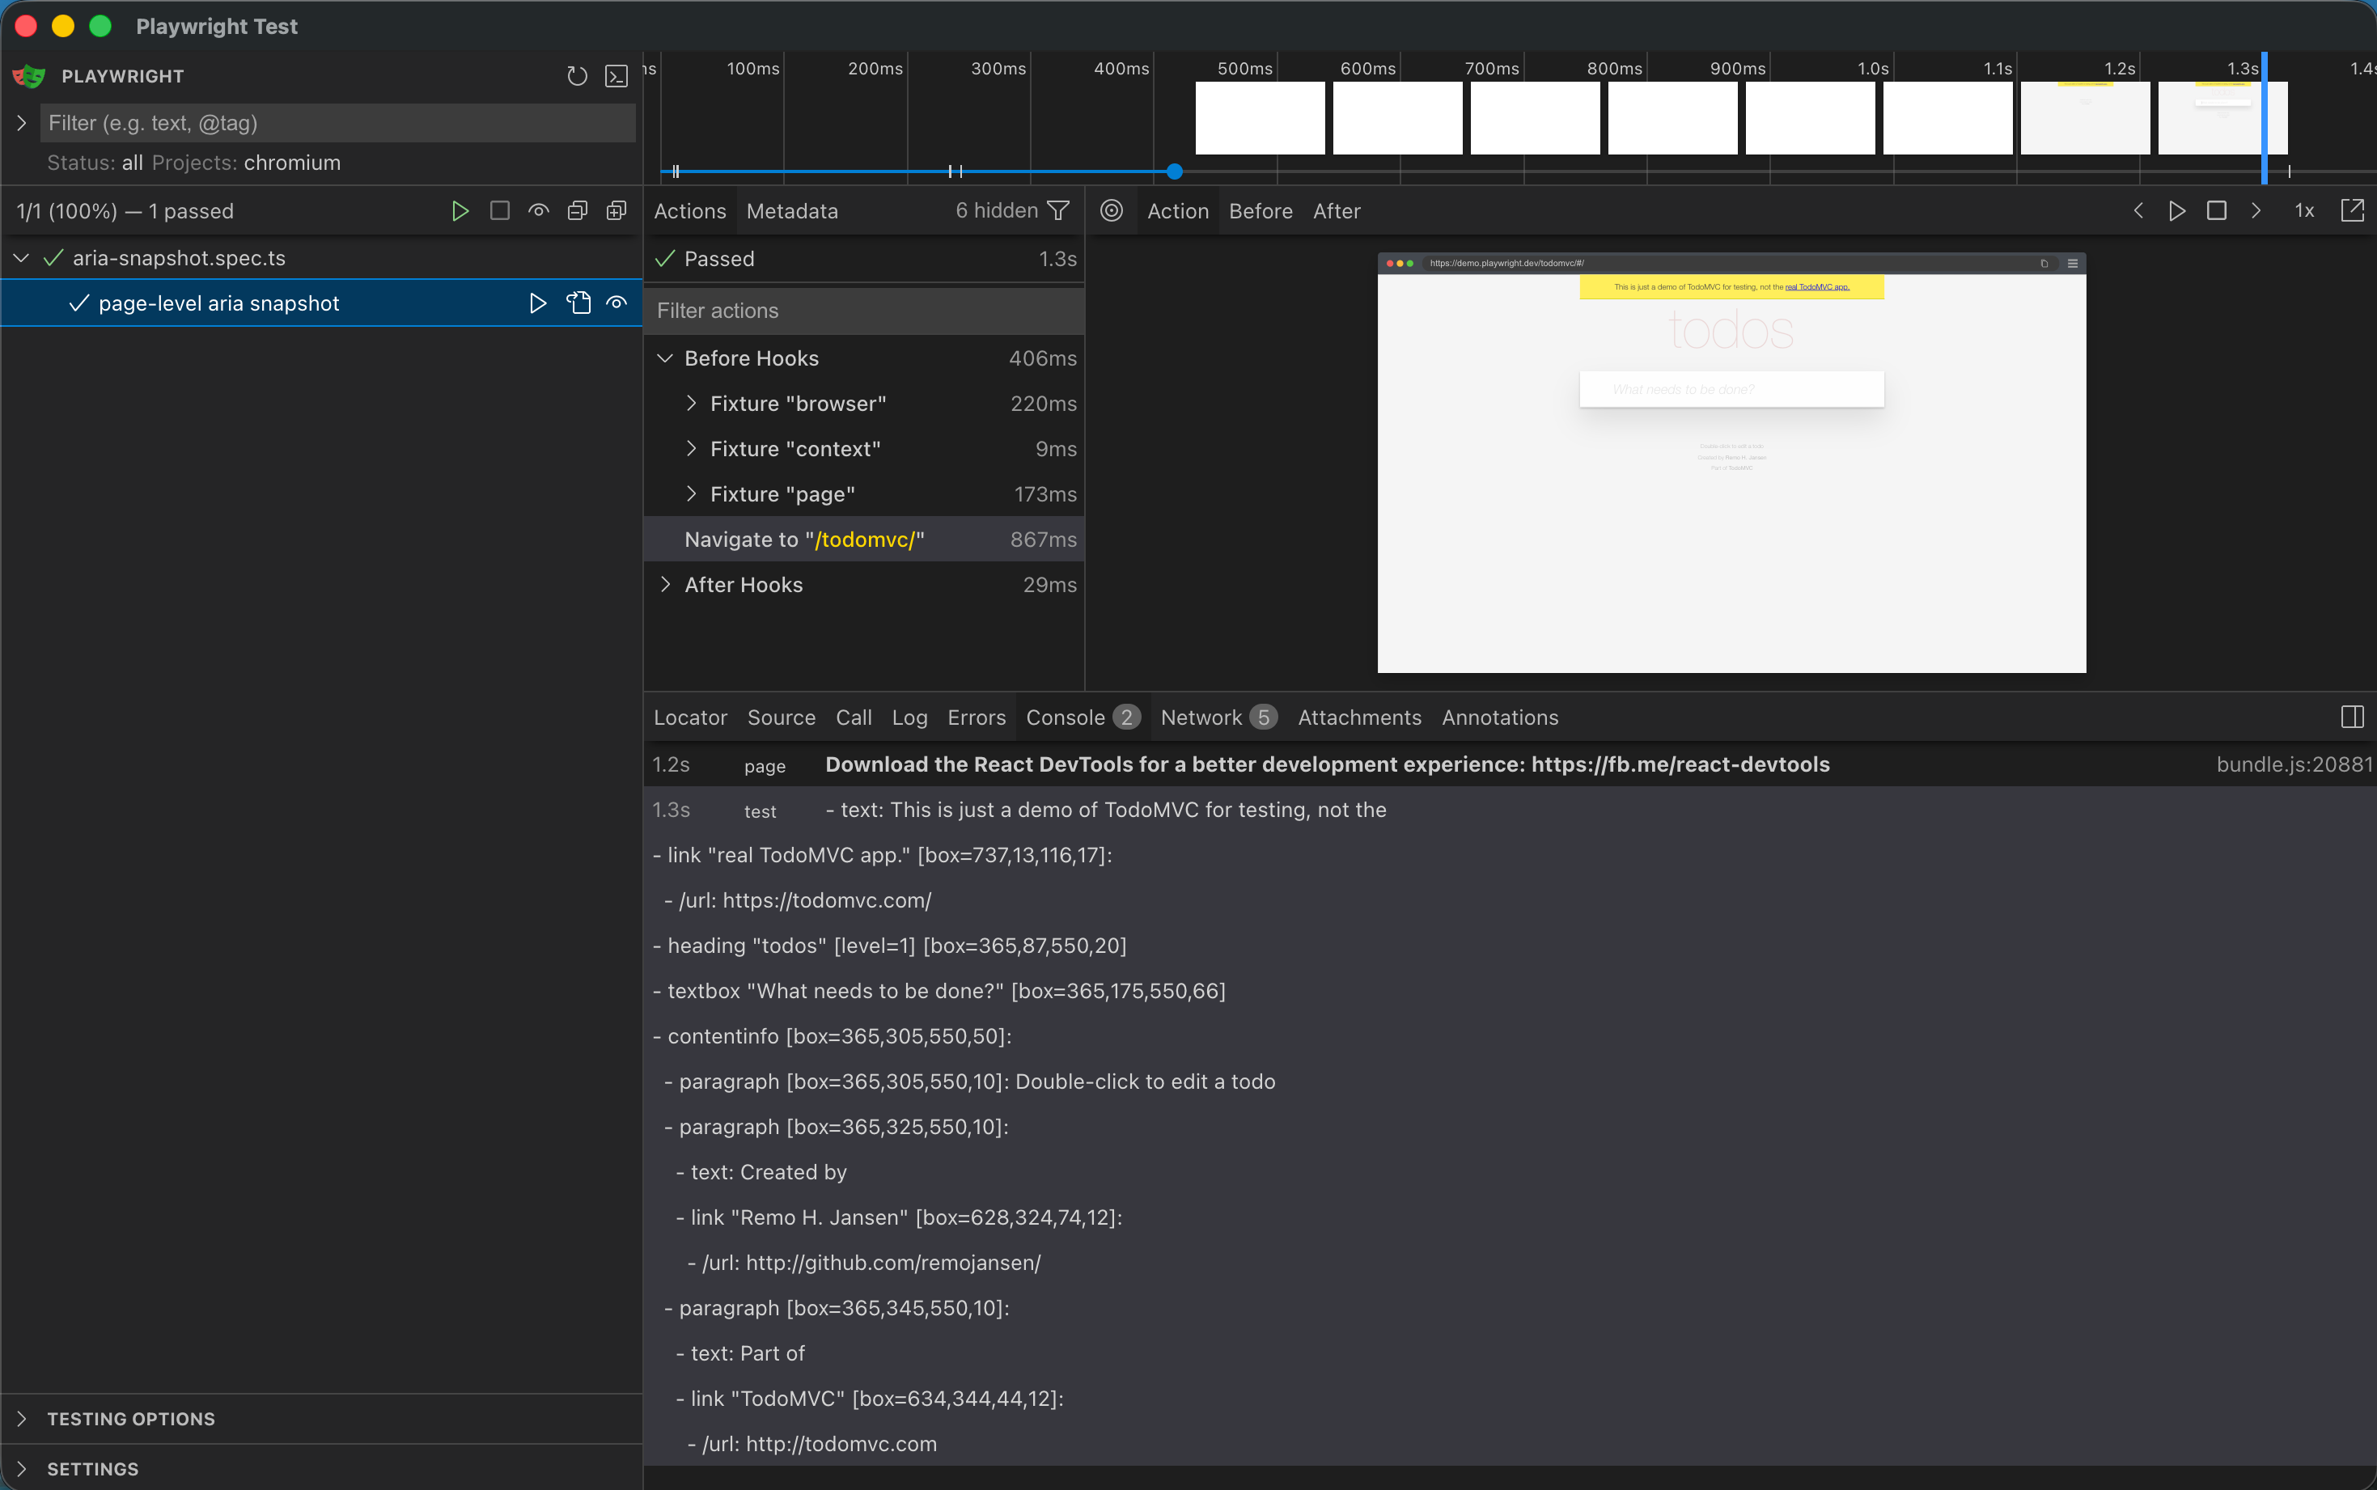Switch to the Actions tab
The image size is (2377, 1490).
click(690, 211)
